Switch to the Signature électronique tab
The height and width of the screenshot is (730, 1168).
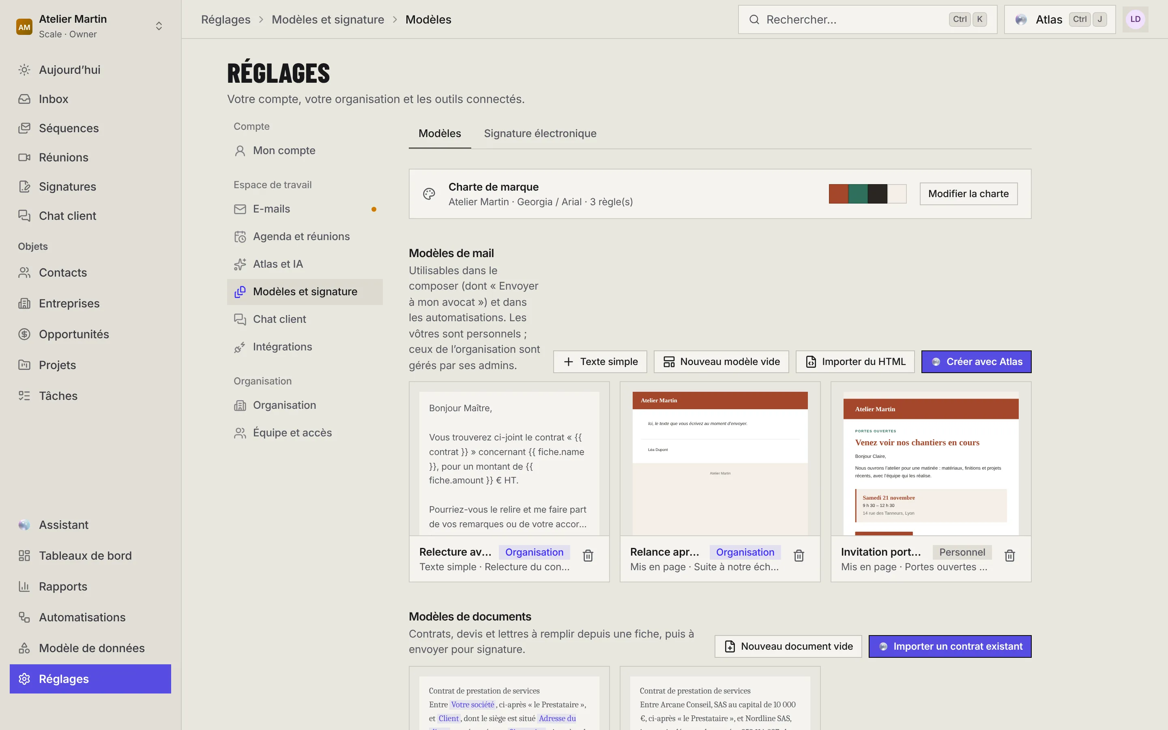pyautogui.click(x=540, y=133)
